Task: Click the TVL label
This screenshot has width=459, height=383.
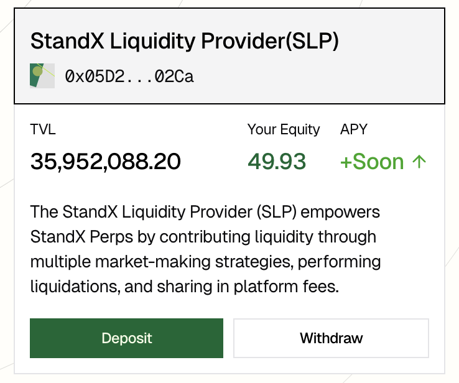Action: tap(43, 129)
